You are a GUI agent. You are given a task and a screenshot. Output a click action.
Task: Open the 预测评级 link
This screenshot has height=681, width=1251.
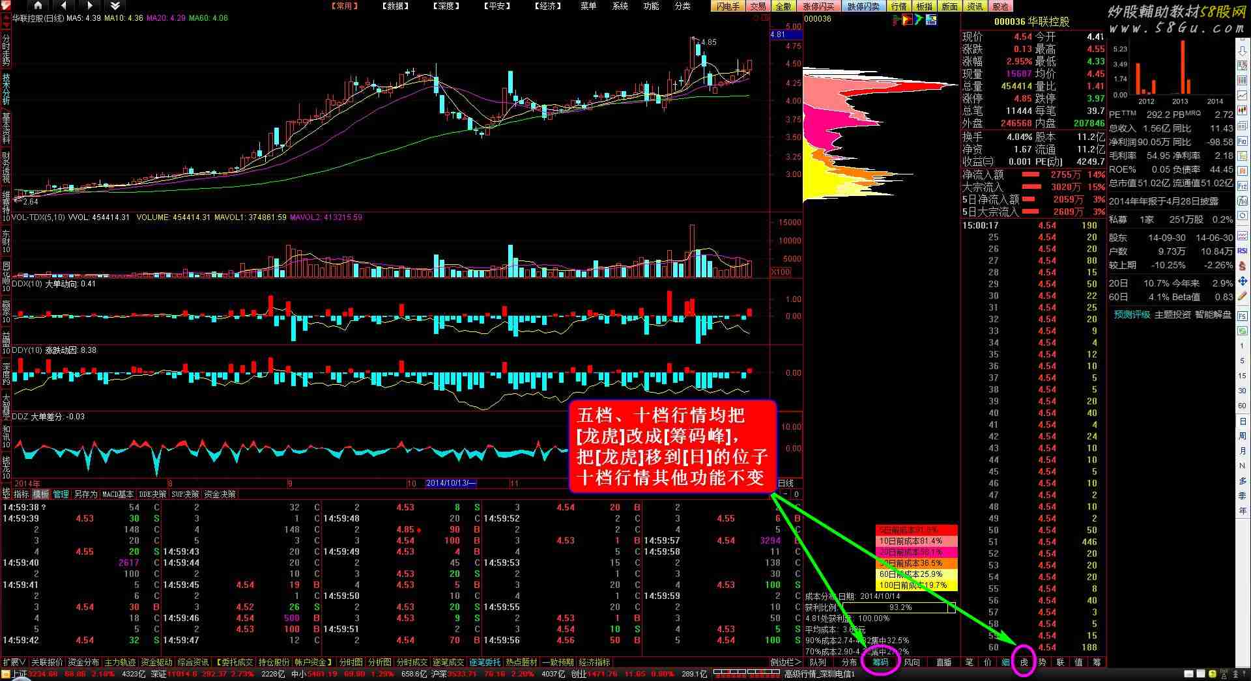[1132, 314]
